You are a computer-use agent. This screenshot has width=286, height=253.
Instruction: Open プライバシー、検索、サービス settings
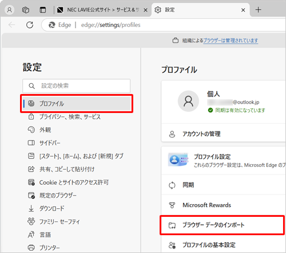pyautogui.click(x=70, y=116)
